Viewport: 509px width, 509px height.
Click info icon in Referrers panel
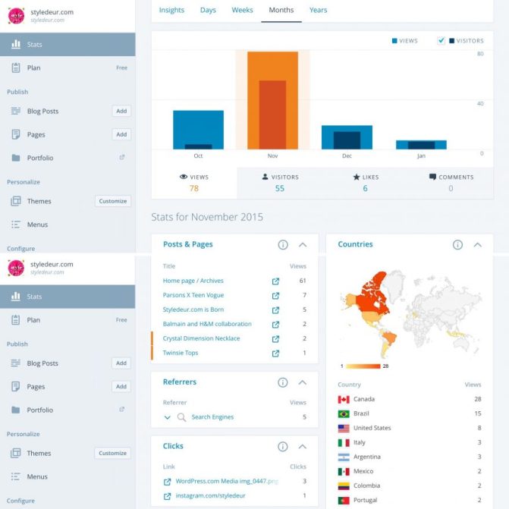[283, 383]
